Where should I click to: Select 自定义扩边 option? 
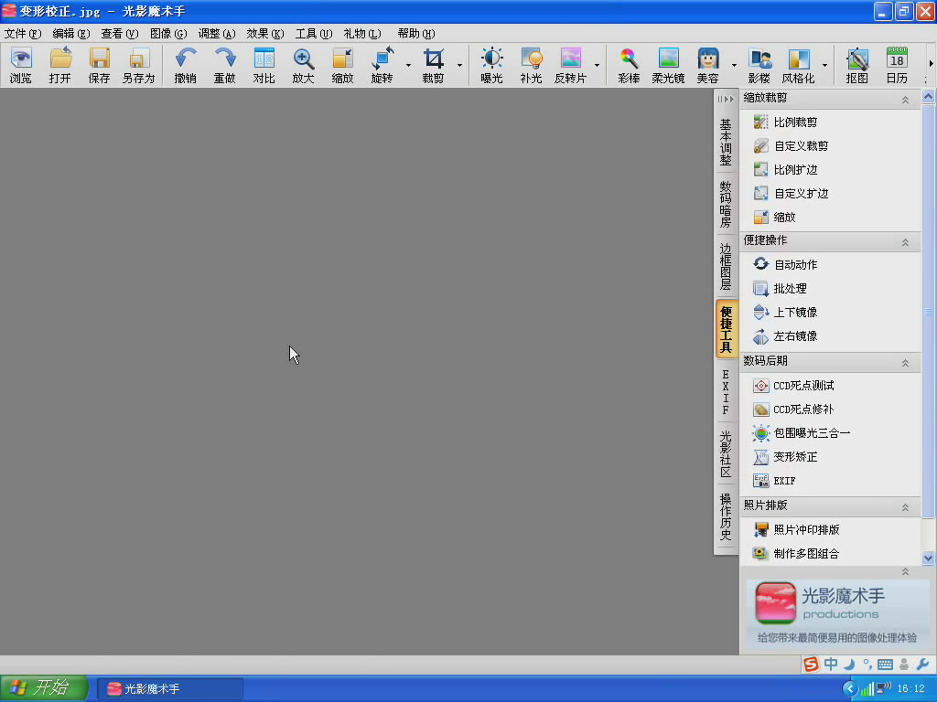coord(791,194)
